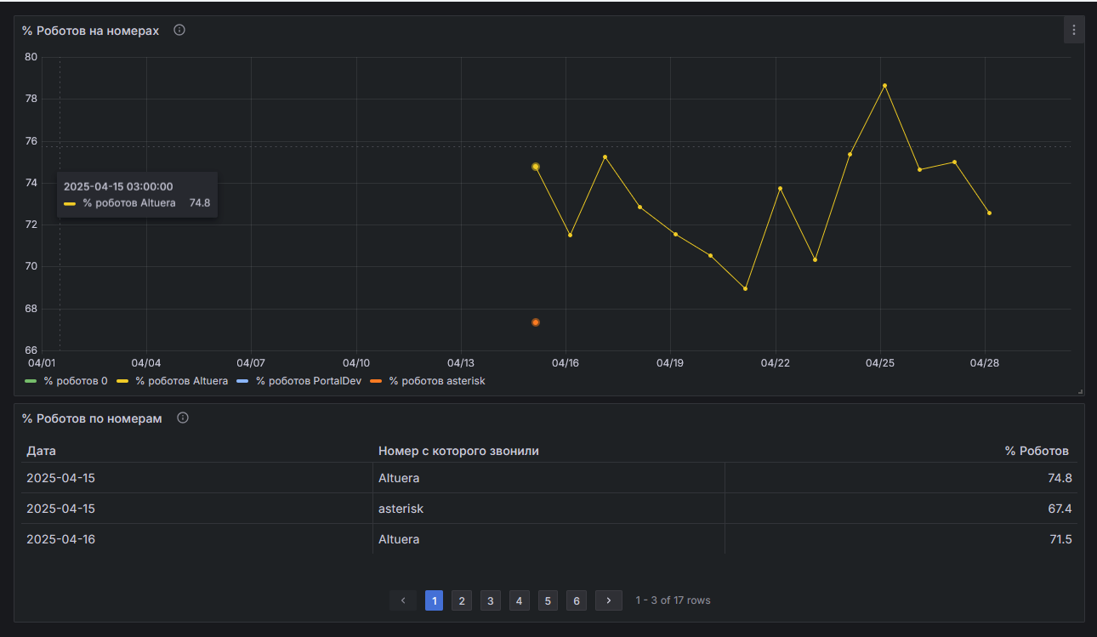Go to the next table page arrow
Image resolution: width=1097 pixels, height=637 pixels.
pyautogui.click(x=609, y=600)
